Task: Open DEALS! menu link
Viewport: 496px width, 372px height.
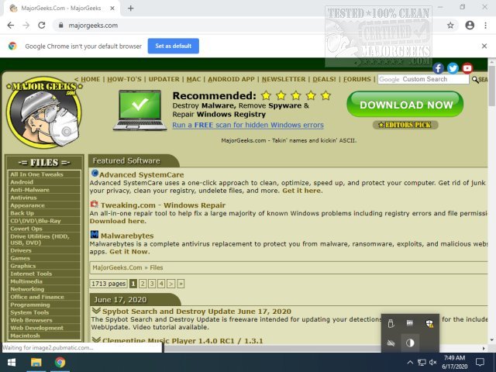Action: 324,79
